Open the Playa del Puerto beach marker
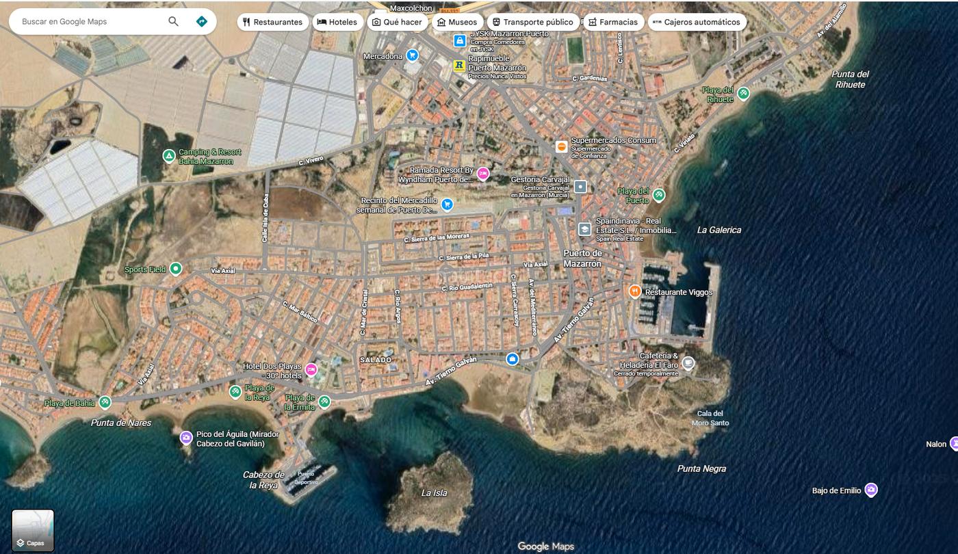The width and height of the screenshot is (958, 554). (658, 195)
